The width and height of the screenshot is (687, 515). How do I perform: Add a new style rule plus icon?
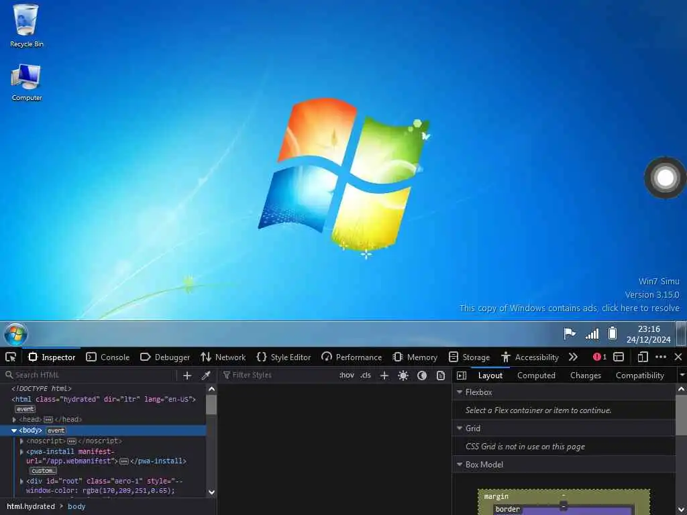pyautogui.click(x=384, y=376)
